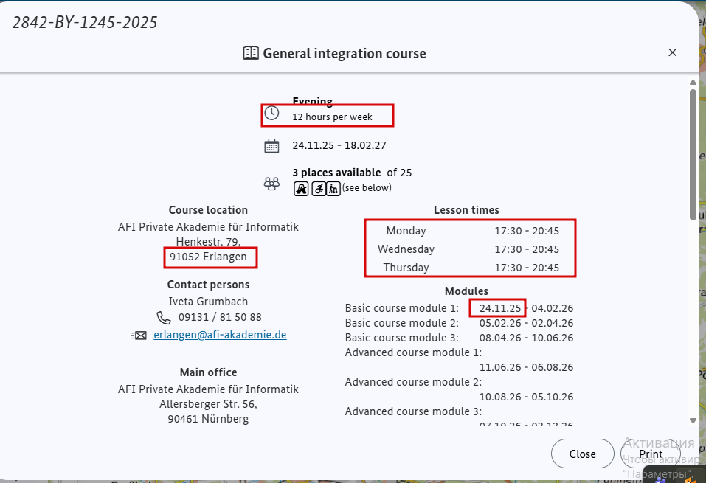Click the people group icon near places available
706x483 pixels.
click(x=271, y=183)
